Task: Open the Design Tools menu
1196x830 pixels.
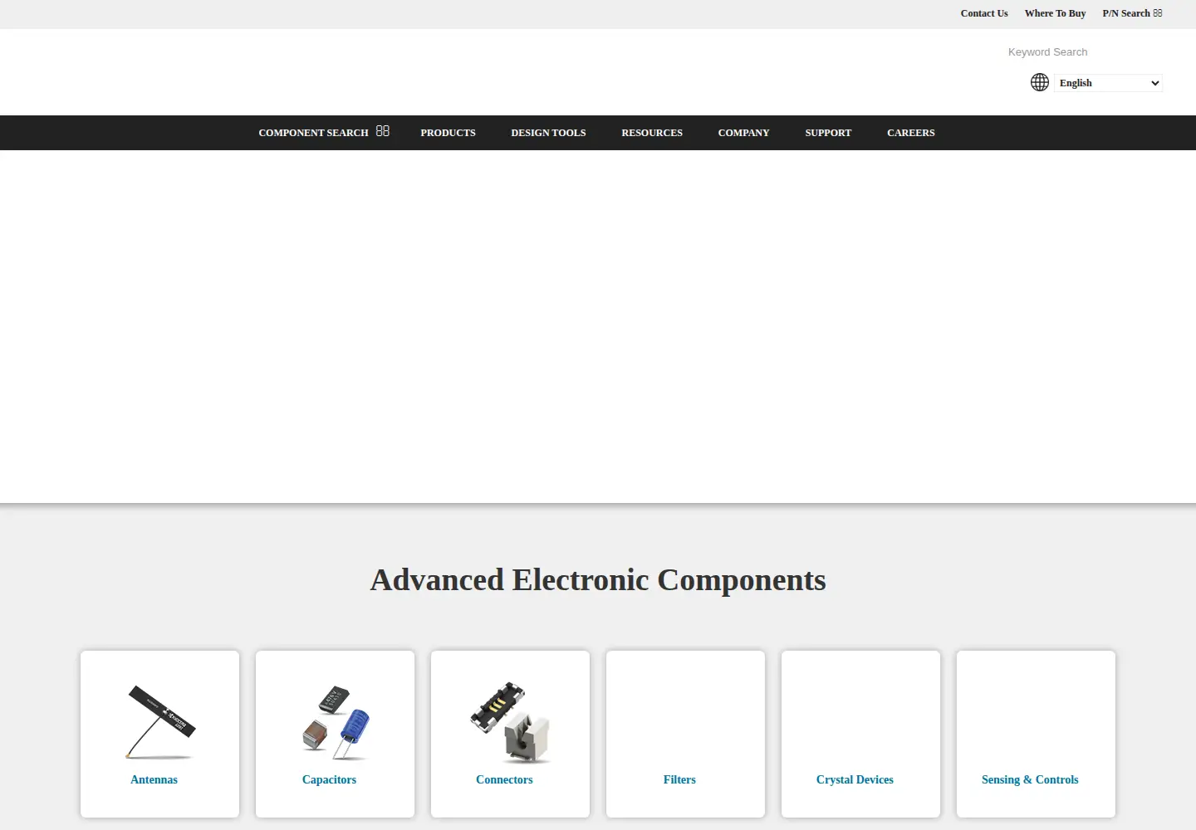Action: (x=548, y=133)
